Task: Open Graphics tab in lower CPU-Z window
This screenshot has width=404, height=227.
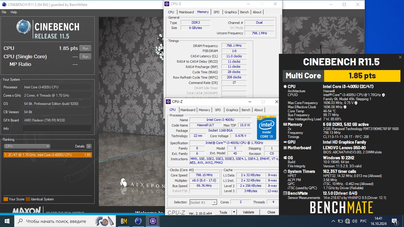Action: 232,110
